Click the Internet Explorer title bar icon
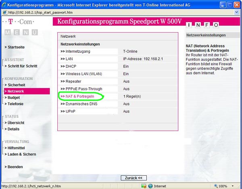This screenshot has width=242, height=189. (x=4, y=5)
